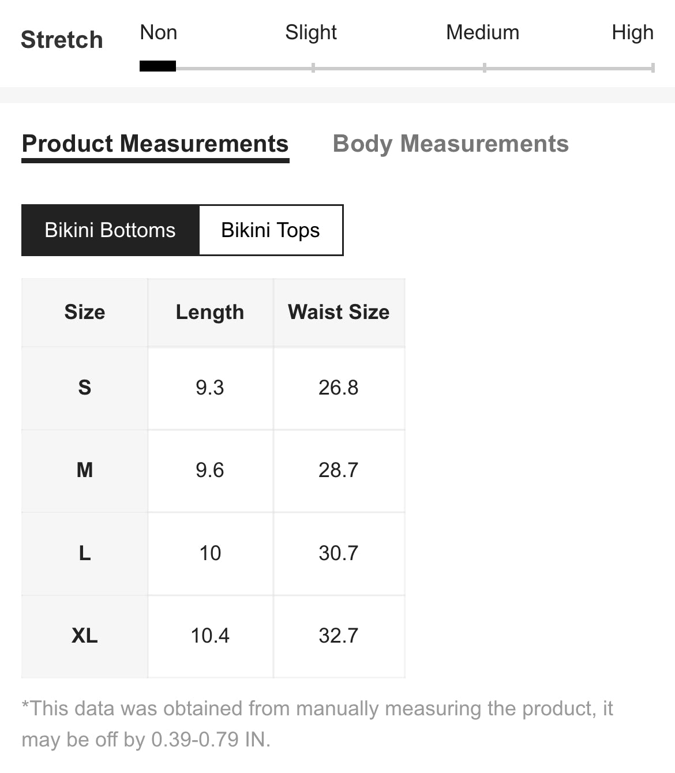Viewport: 675px width, 773px height.
Task: Click the High stretch level label
Action: point(632,32)
